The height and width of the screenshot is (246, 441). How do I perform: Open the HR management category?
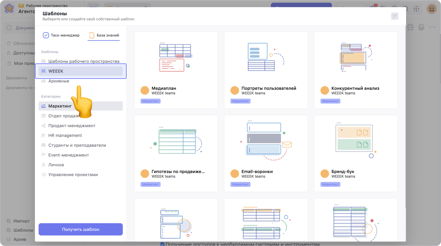80,135
